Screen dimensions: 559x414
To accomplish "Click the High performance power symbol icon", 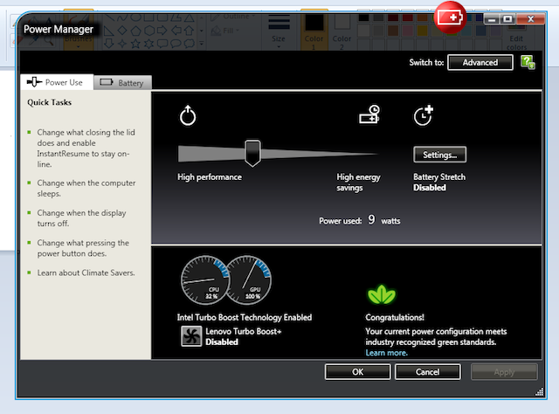I will point(188,115).
